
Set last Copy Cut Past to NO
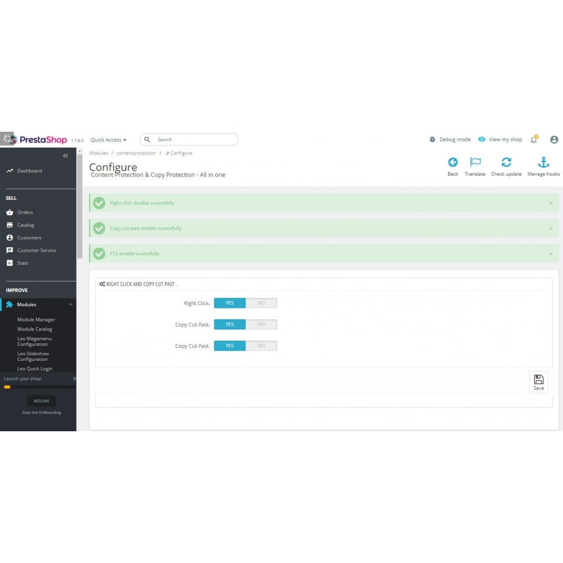[261, 346]
